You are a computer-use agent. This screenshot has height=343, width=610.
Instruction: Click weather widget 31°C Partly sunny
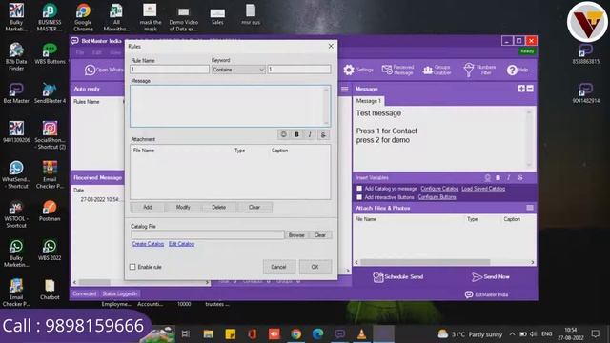[470, 334]
